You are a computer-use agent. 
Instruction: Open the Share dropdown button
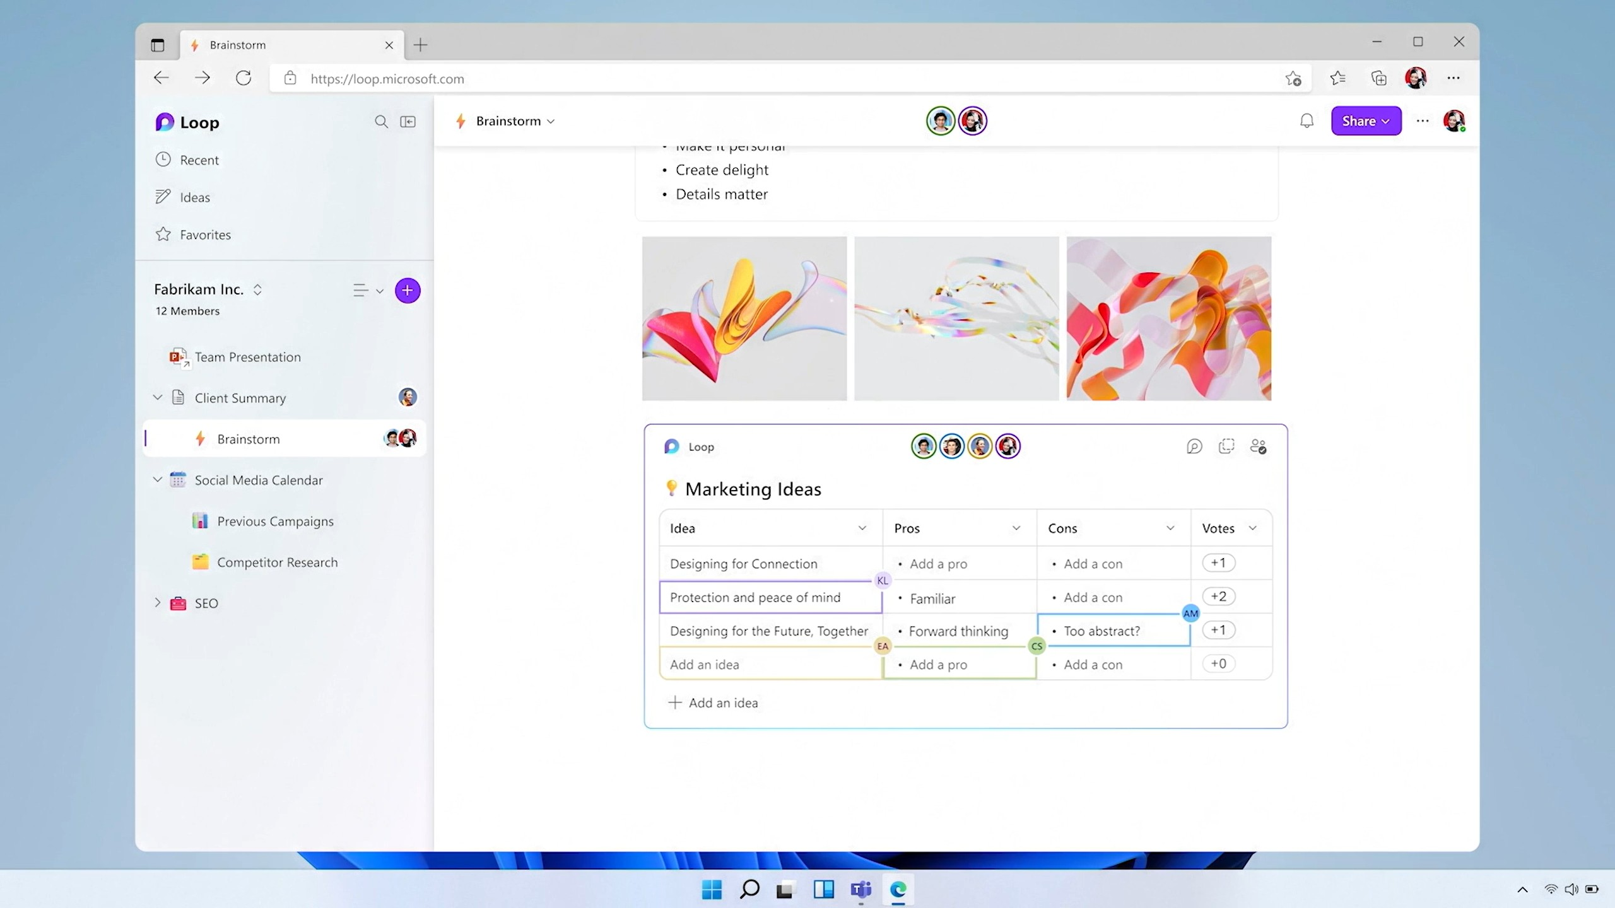[x=1366, y=121]
